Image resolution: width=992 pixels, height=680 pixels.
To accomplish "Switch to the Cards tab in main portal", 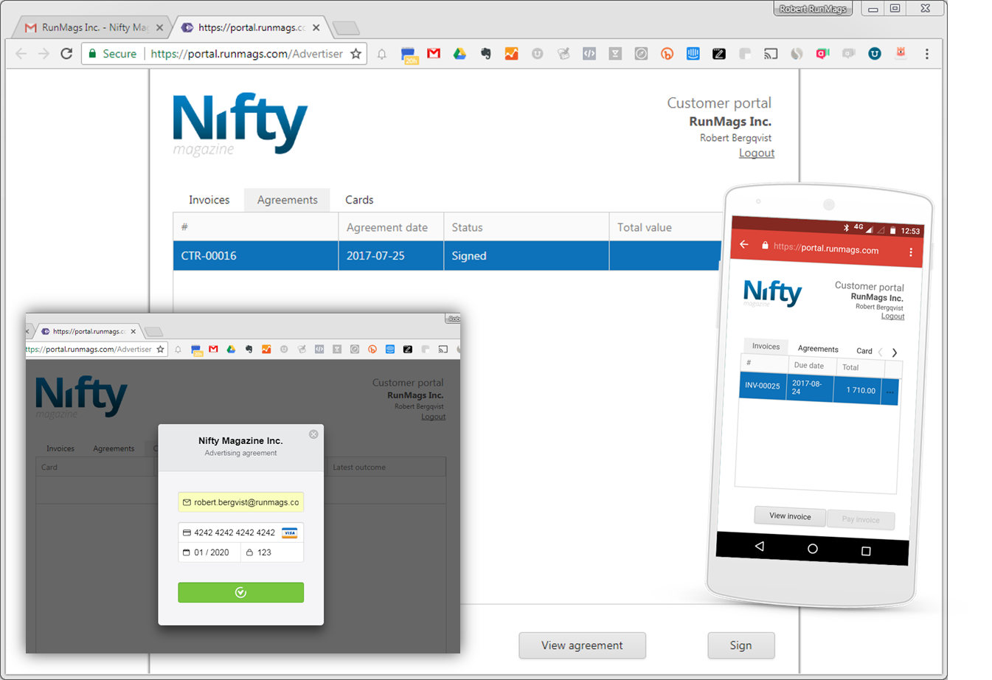I will click(x=359, y=200).
